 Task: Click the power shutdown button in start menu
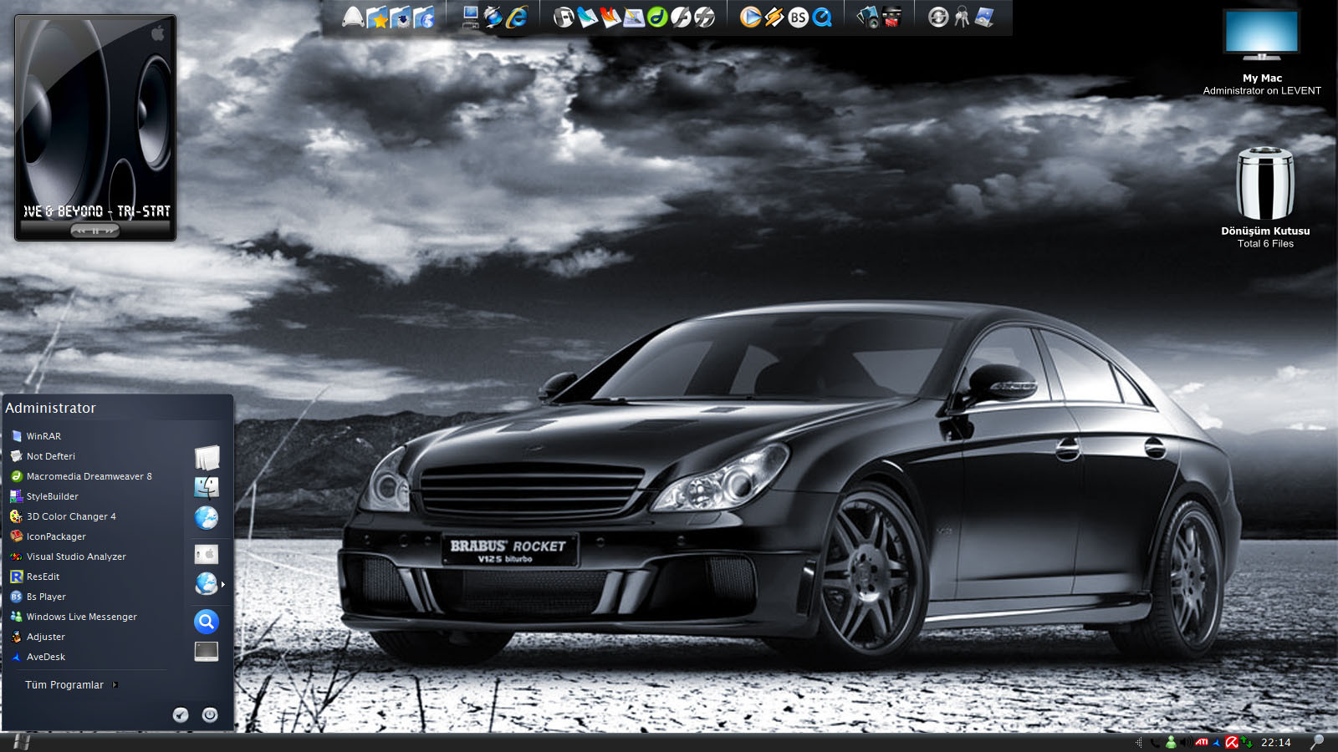(x=210, y=714)
